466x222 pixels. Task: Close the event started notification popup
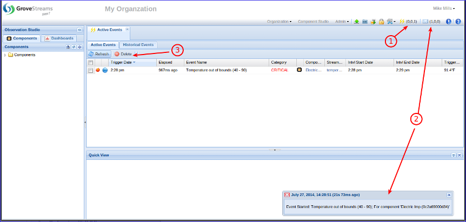coord(449,194)
